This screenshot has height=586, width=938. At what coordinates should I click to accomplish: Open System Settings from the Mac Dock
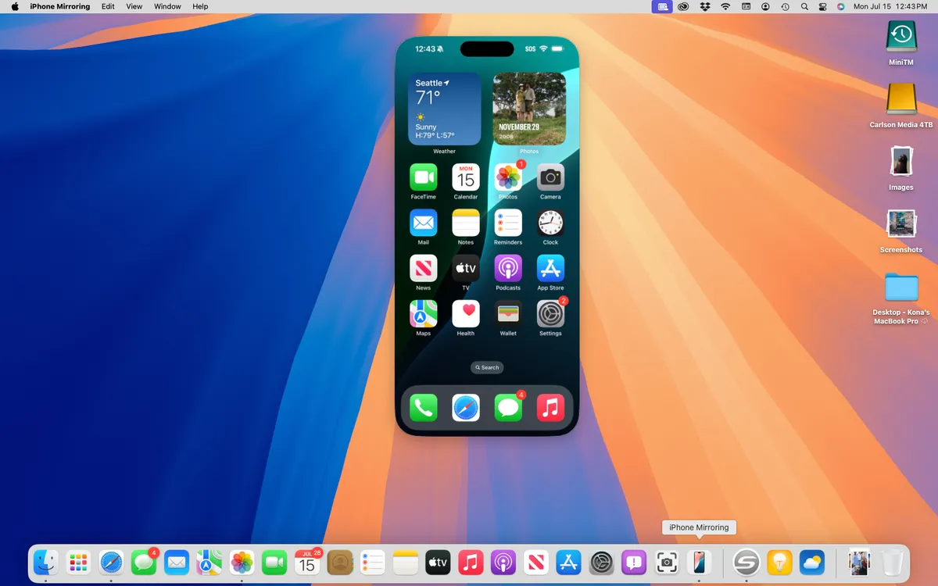[x=602, y=562]
